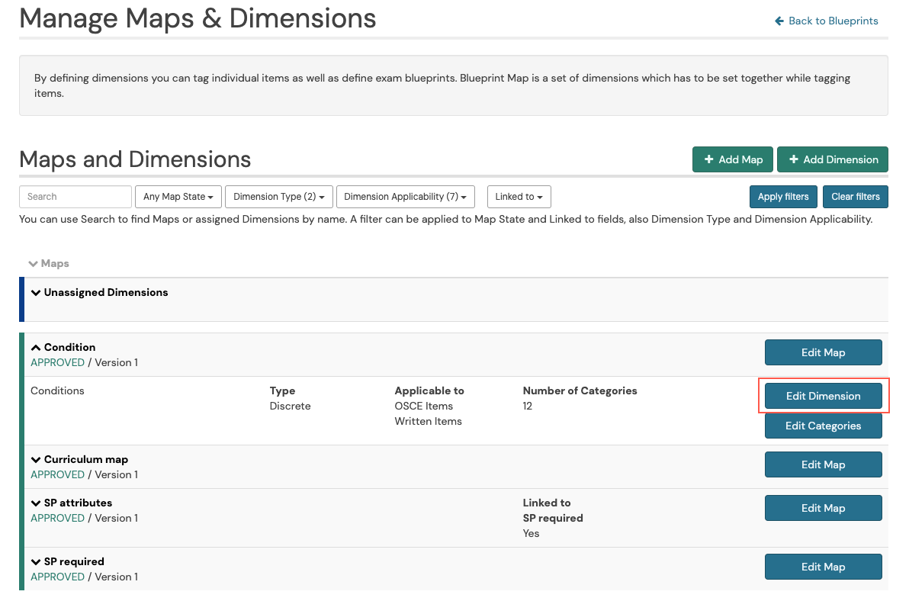Click inside the Search input field
The image size is (909, 601).
[75, 196]
